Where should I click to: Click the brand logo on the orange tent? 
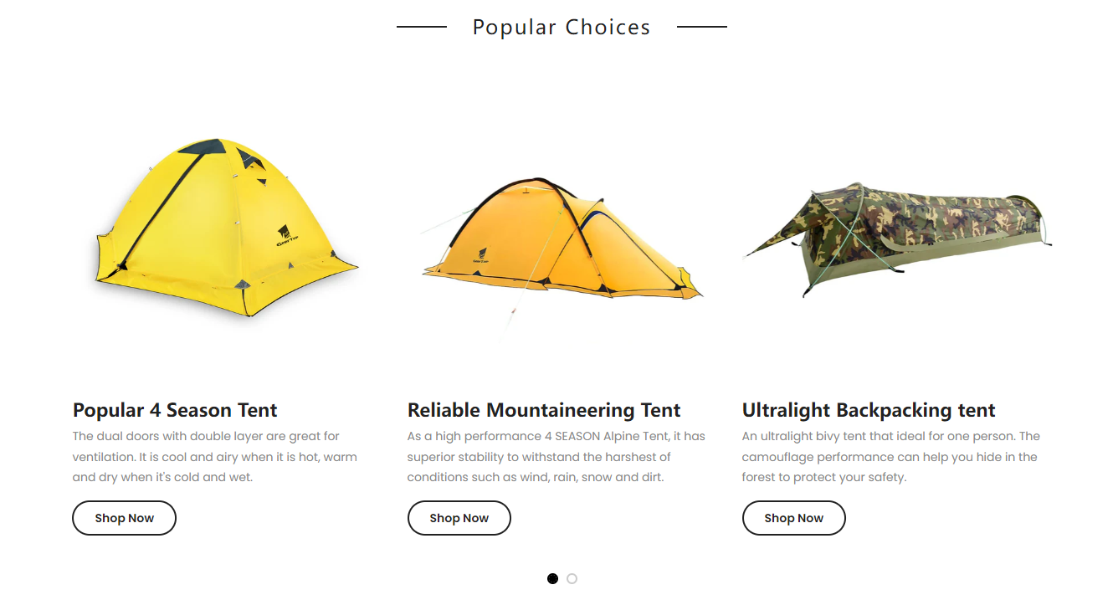pyautogui.click(x=482, y=255)
